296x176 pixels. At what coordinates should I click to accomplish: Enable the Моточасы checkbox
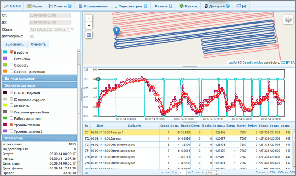pyautogui.click(x=11, y=105)
